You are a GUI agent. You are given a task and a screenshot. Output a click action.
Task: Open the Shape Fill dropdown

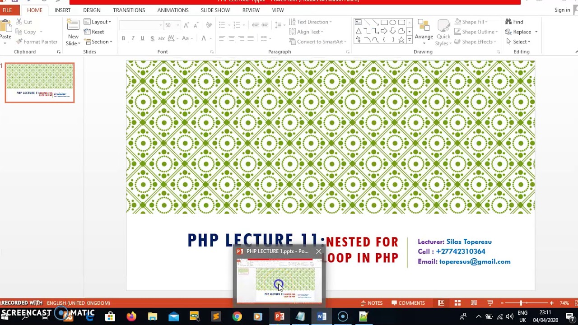[471, 22]
